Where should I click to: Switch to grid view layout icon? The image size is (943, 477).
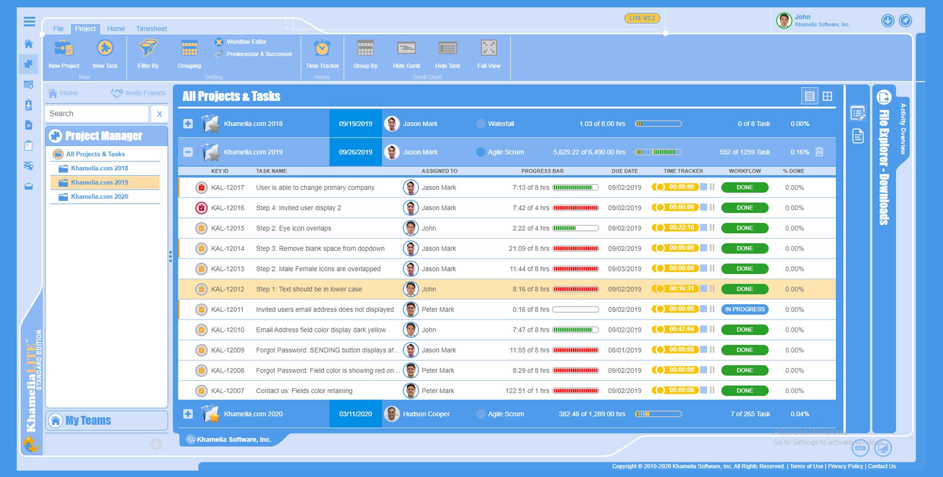coord(827,96)
